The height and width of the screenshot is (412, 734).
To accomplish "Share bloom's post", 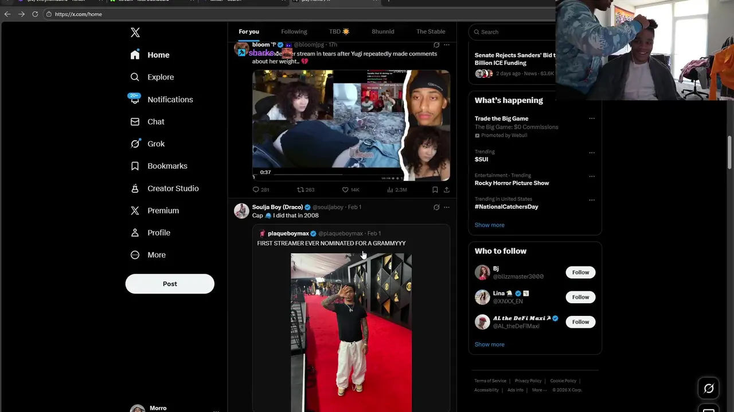I will click(x=447, y=189).
